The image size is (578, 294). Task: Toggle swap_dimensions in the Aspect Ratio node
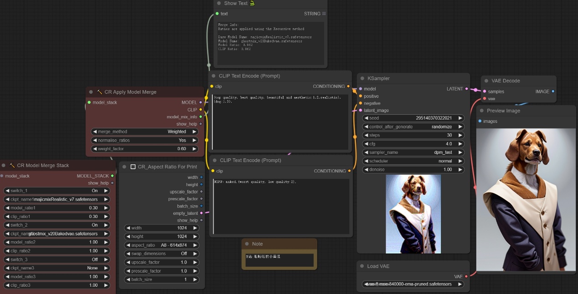(x=161, y=254)
